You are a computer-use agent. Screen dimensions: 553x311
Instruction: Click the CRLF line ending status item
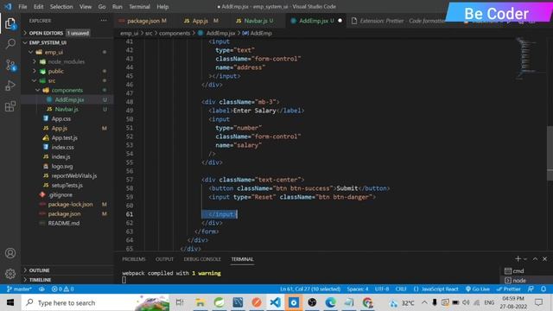(x=401, y=289)
